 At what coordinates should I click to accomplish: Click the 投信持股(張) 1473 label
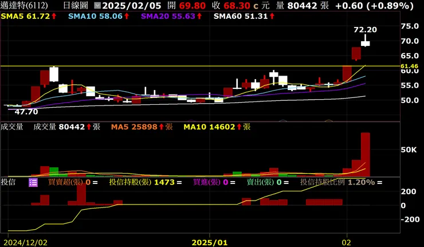tap(142, 182)
